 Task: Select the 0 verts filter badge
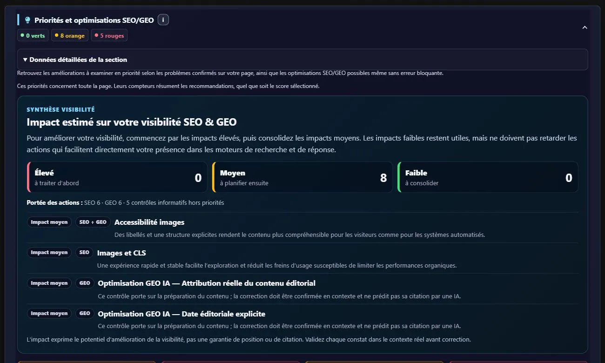pyautogui.click(x=33, y=35)
